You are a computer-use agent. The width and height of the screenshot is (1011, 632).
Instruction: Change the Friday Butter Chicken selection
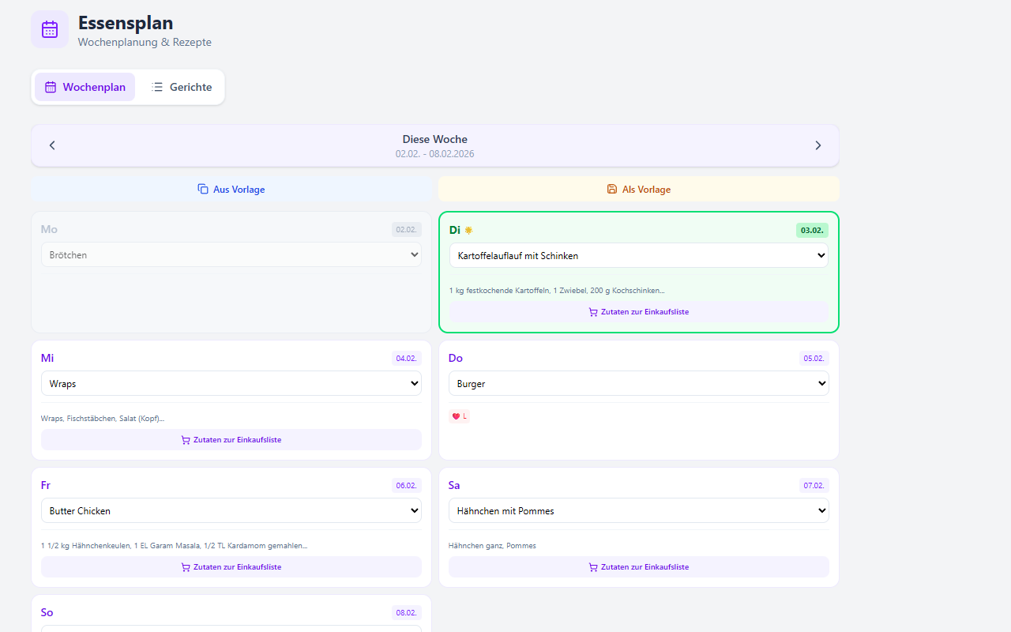click(x=231, y=510)
